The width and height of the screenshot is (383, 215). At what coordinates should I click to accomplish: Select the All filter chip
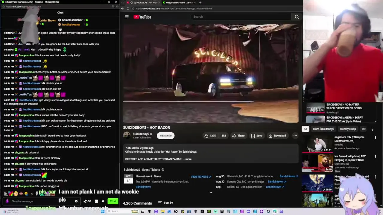tap(305, 129)
